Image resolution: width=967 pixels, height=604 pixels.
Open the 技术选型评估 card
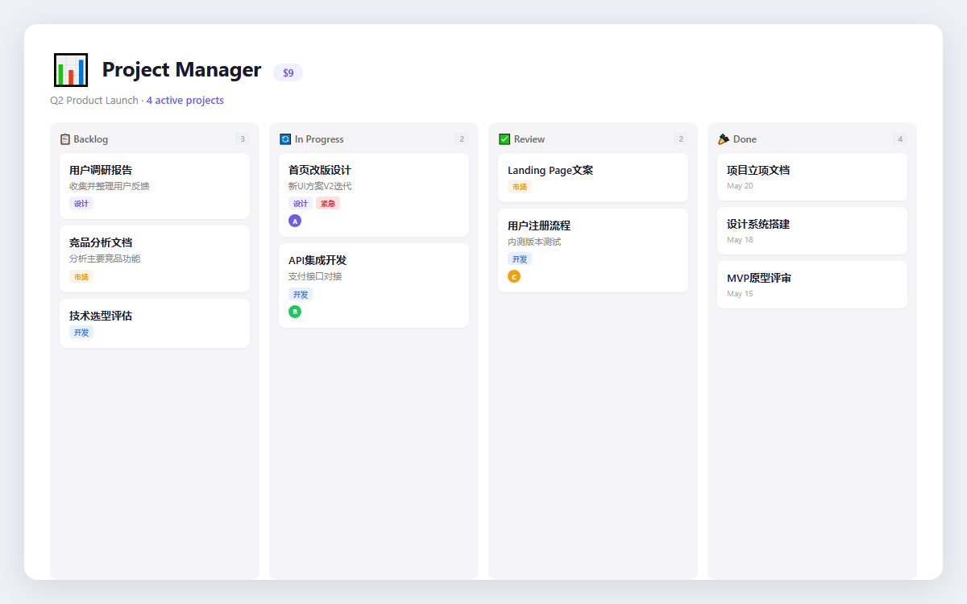tap(155, 323)
